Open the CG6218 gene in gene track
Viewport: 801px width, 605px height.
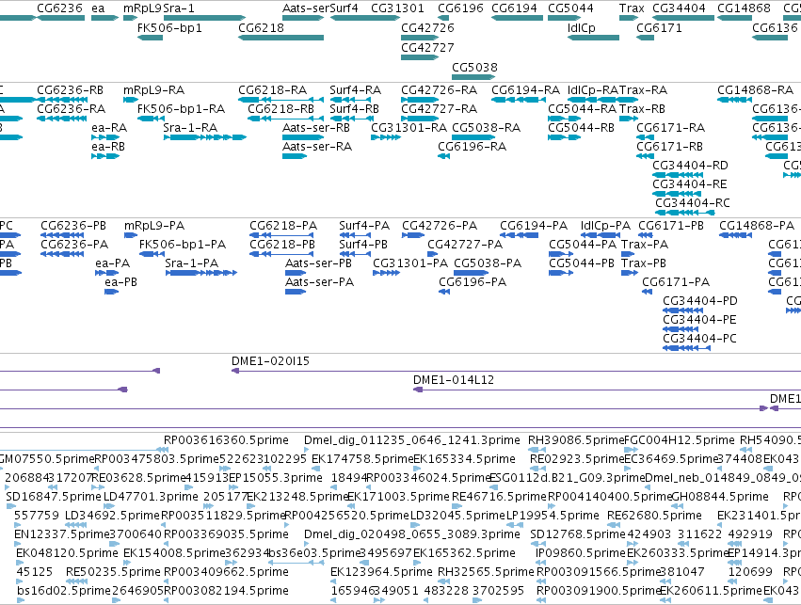click(x=281, y=38)
